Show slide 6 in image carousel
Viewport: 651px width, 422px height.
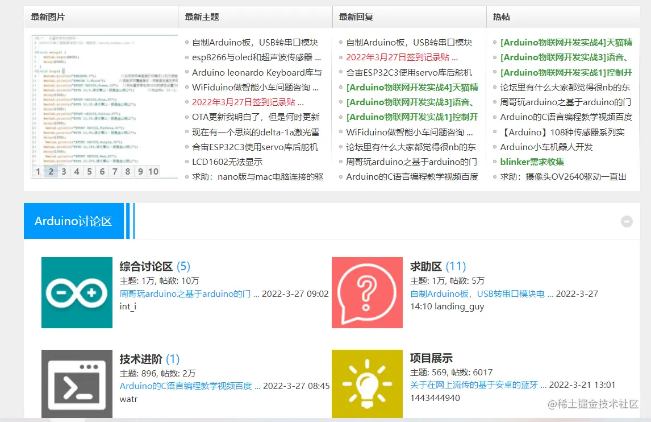click(102, 171)
